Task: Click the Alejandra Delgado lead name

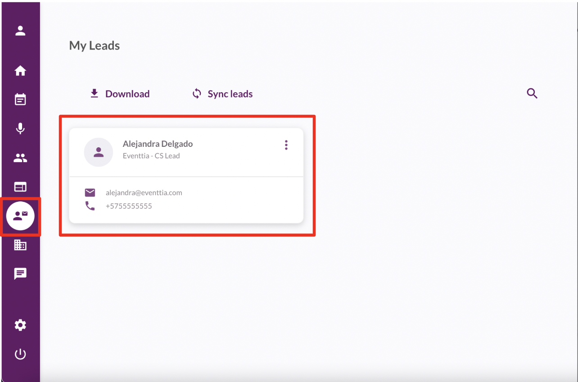Action: tap(158, 144)
